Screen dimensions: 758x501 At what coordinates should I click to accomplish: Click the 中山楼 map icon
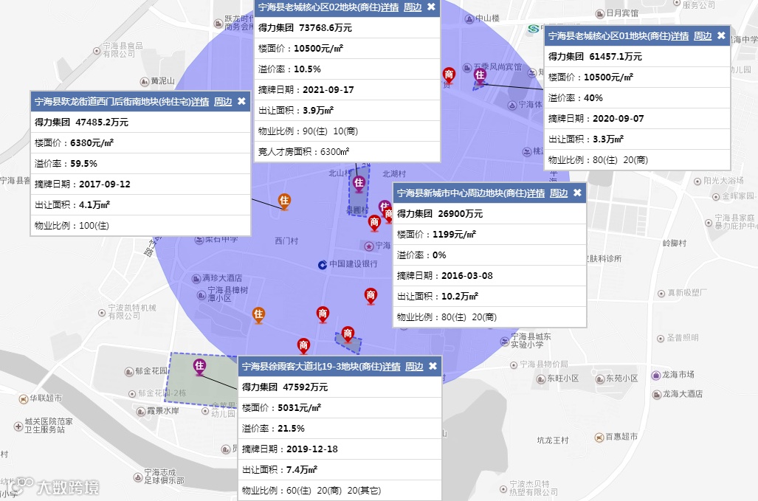[x=469, y=19]
